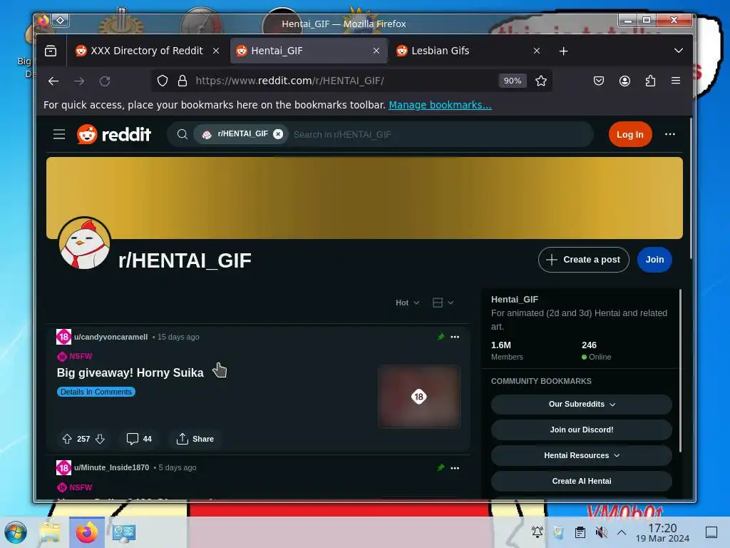Click the search magnifier icon in Reddit
The image size is (730, 548).
pos(182,135)
